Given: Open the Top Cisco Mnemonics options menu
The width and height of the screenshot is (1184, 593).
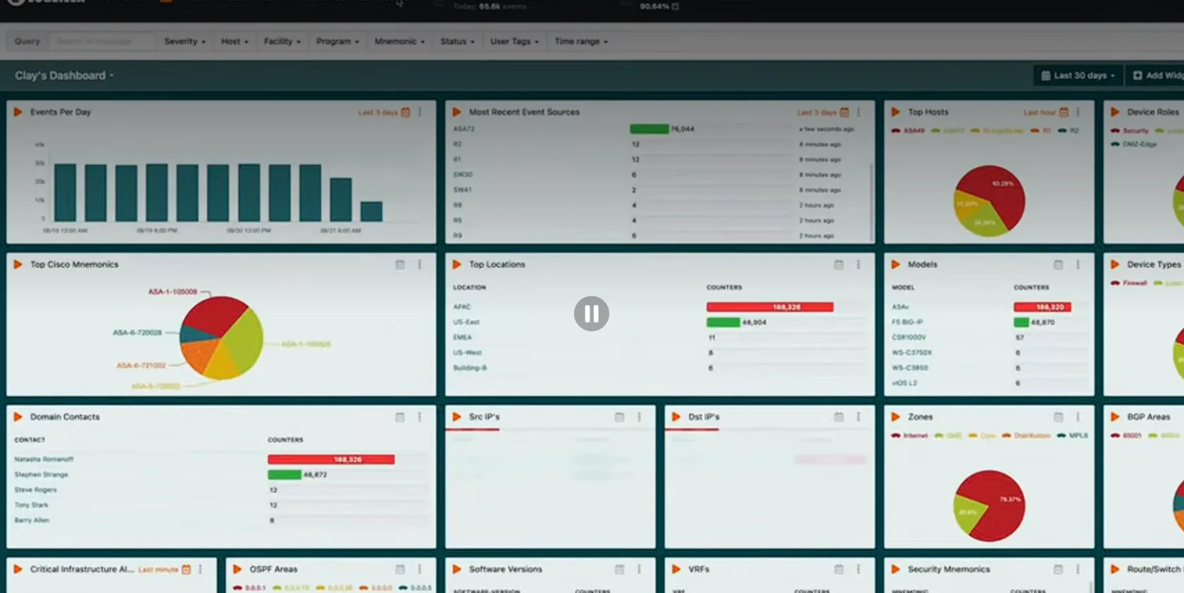Looking at the screenshot, I should (419, 264).
